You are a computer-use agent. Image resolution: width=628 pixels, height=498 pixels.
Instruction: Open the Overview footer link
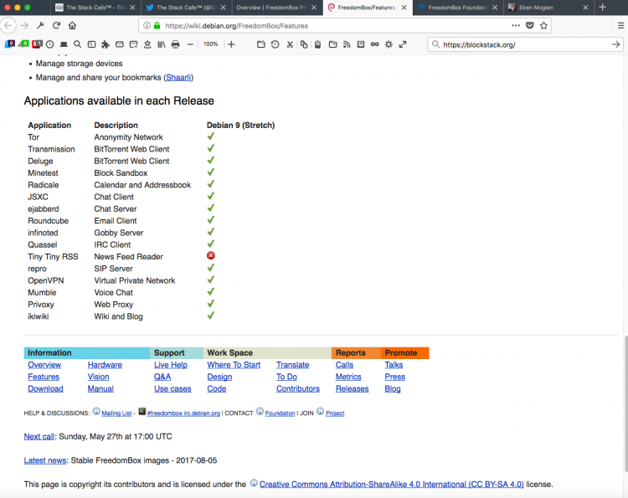[x=44, y=365]
